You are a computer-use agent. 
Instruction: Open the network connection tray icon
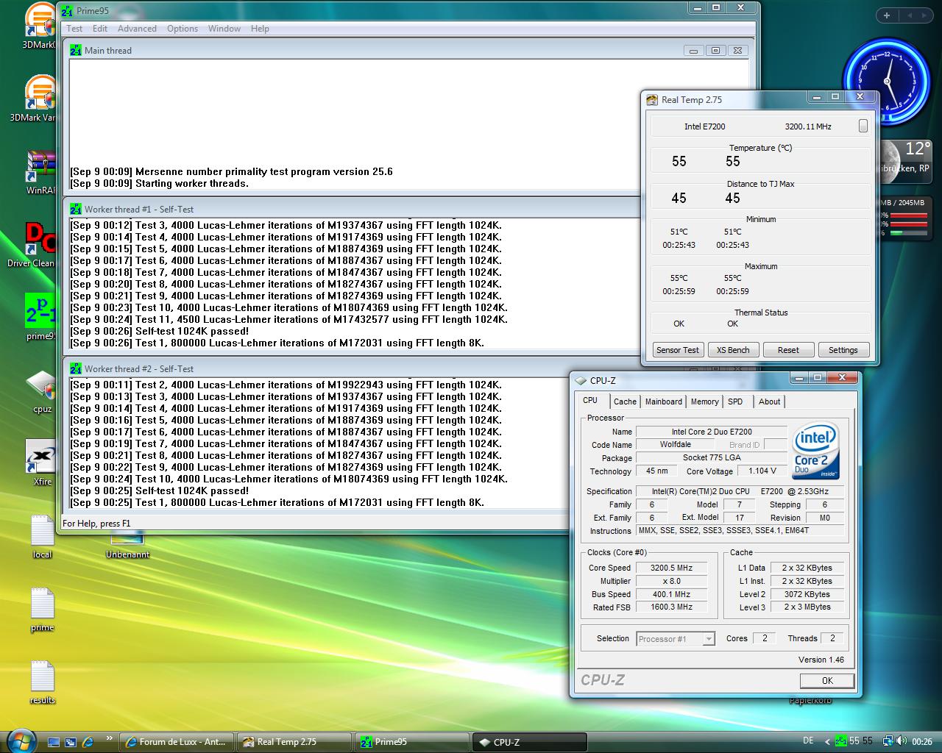[x=888, y=741]
